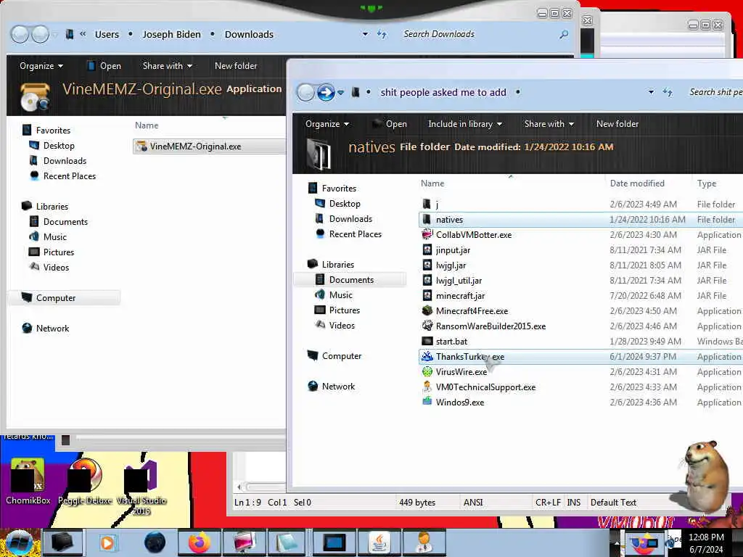Screen dimensions: 743x557
Task: Expand Include in library dropdown
Action: click(x=465, y=123)
